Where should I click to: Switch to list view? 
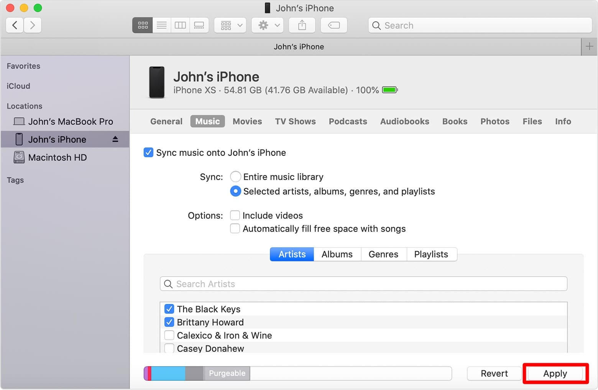tap(162, 25)
